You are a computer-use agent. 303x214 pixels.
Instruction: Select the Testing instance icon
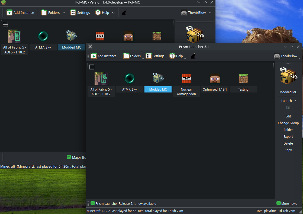243,78
